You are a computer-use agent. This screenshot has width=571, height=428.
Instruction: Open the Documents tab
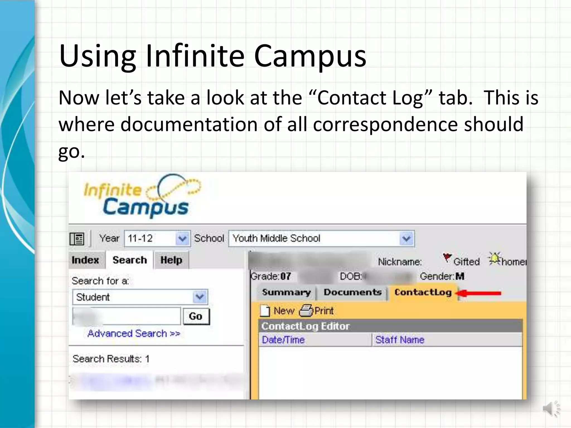pyautogui.click(x=352, y=292)
